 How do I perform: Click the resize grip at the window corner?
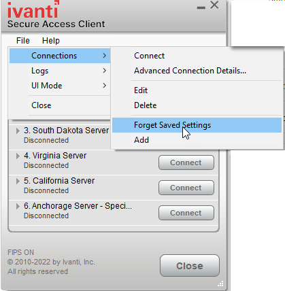coord(220,284)
